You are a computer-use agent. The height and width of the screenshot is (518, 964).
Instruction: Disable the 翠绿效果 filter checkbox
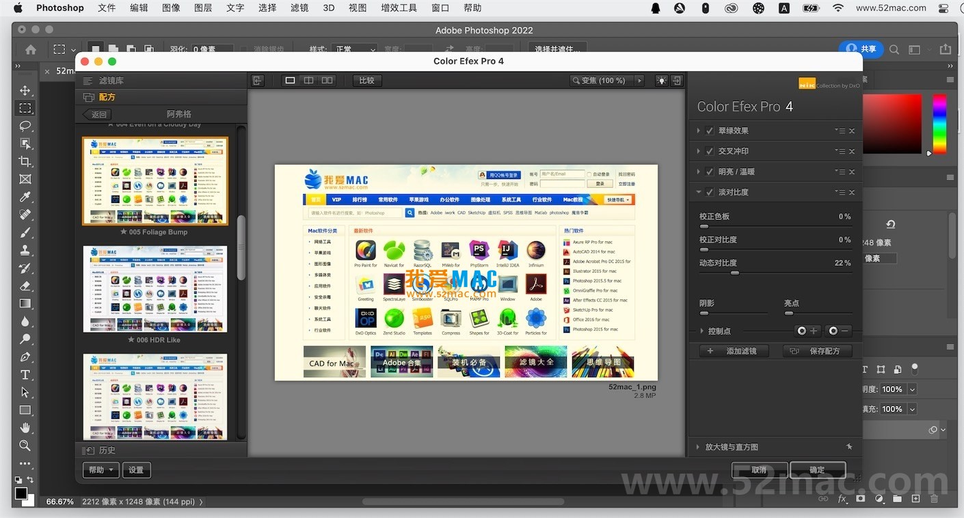tap(710, 131)
